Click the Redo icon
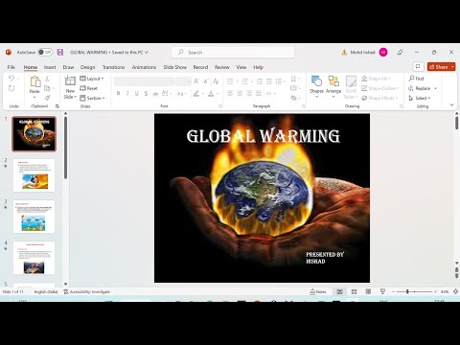 click(11, 88)
